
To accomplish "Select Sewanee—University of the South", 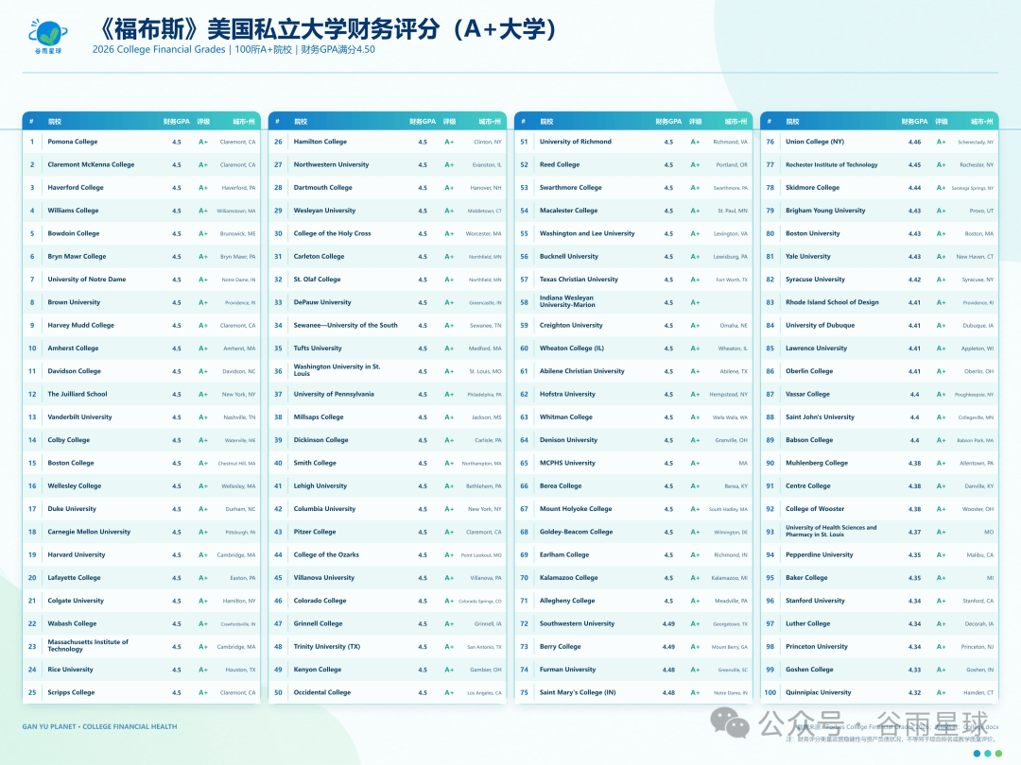I will pos(345,325).
